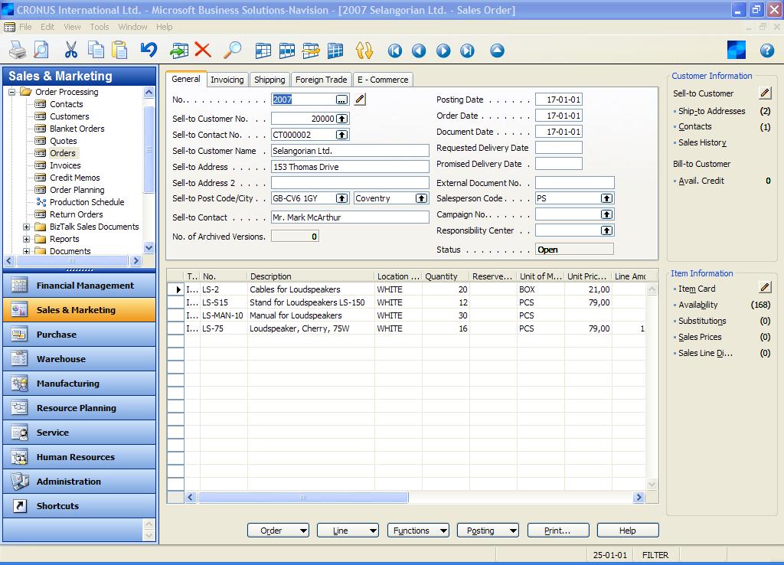
Task: Open the city Coventry lookup arrow
Action: click(422, 198)
